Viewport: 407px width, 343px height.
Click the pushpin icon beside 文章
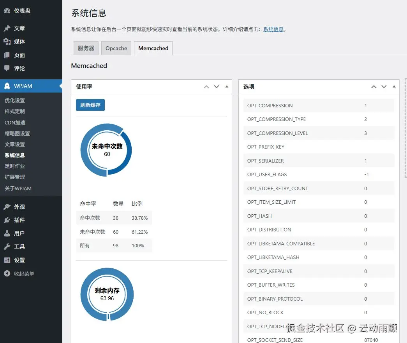[x=7, y=28]
